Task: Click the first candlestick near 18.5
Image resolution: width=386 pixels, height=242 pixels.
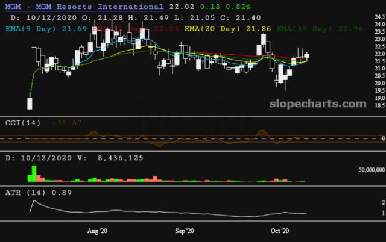Action: pyautogui.click(x=29, y=103)
